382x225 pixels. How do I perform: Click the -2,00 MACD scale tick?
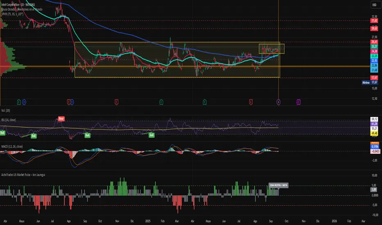(375, 160)
